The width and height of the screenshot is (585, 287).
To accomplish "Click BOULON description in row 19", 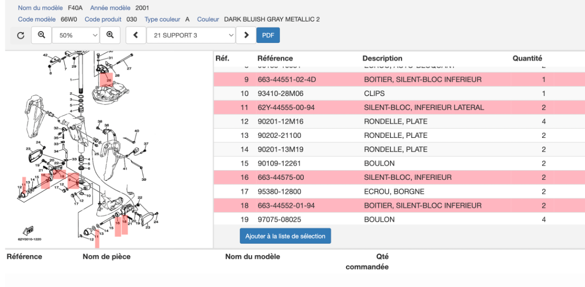I will point(379,219).
